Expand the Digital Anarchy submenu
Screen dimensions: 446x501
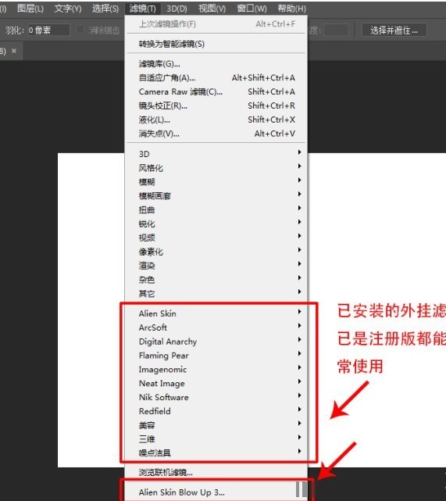[216, 342]
